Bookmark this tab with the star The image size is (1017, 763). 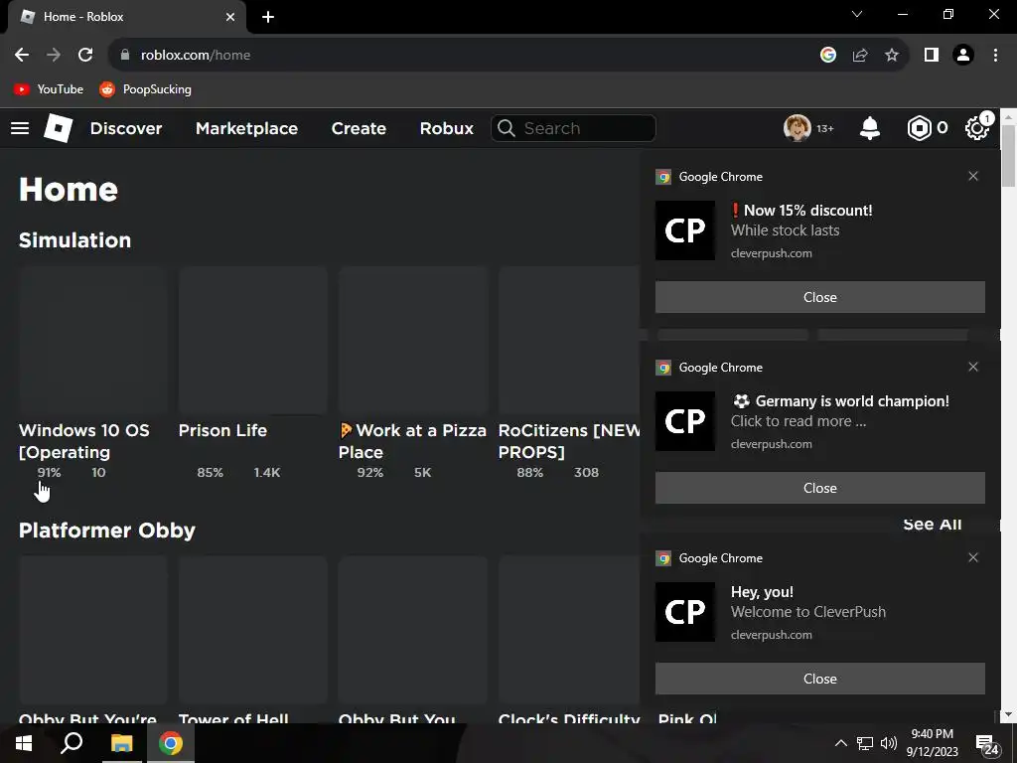(892, 55)
